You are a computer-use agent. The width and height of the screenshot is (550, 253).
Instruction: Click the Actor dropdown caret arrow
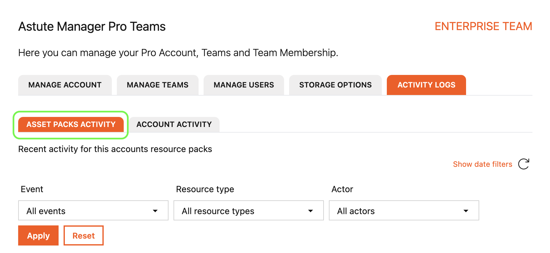tap(466, 211)
